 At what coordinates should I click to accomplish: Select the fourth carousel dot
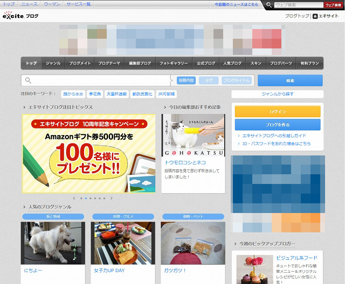(x=95, y=198)
